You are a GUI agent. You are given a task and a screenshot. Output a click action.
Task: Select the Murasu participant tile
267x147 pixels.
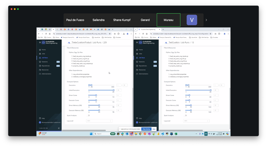point(168,20)
